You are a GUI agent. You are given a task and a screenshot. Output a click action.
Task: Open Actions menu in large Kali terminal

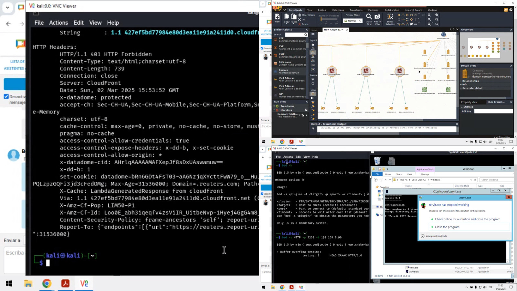pyautogui.click(x=58, y=23)
